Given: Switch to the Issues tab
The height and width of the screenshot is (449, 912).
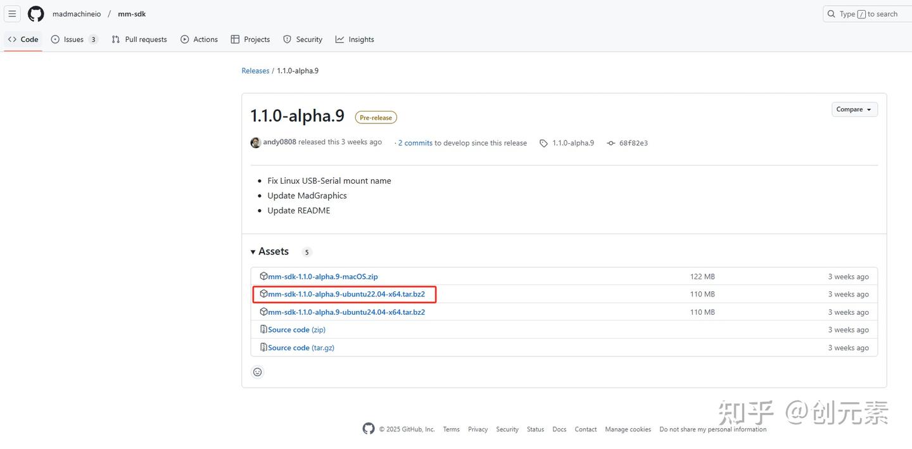Looking at the screenshot, I should click(74, 39).
